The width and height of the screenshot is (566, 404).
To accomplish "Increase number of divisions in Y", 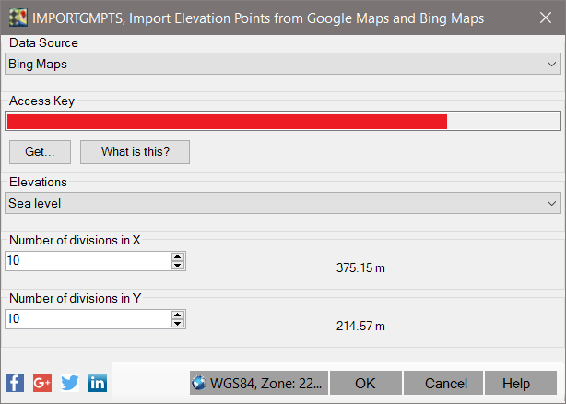I will tap(178, 315).
